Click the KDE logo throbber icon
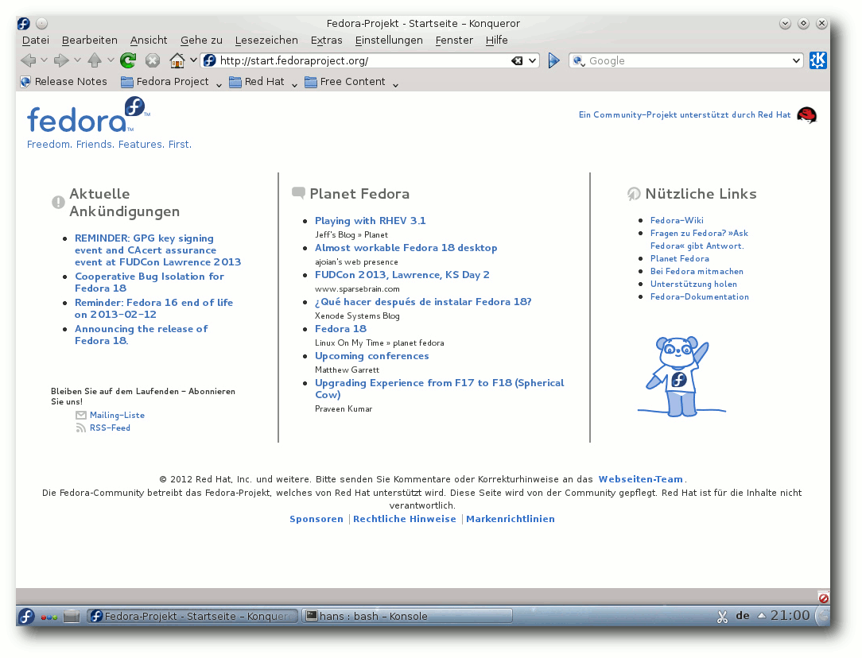The width and height of the screenshot is (862, 658). (818, 60)
